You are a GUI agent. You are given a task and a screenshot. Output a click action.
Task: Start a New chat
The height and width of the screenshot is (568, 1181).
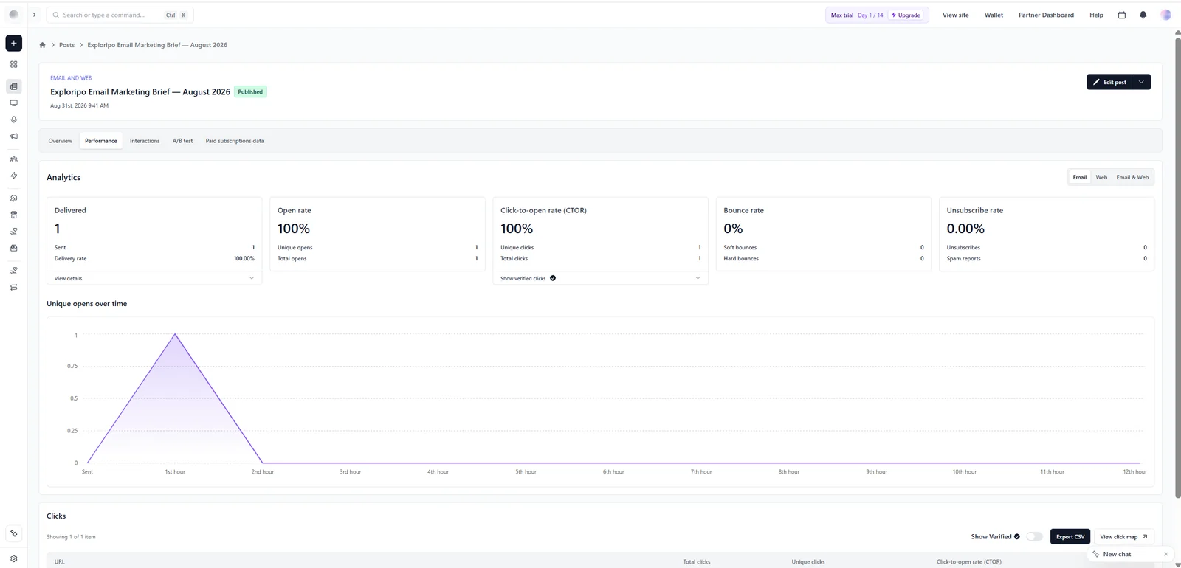1117,554
